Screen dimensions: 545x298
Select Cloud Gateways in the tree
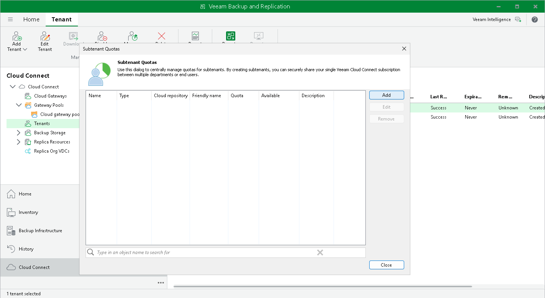(x=50, y=96)
